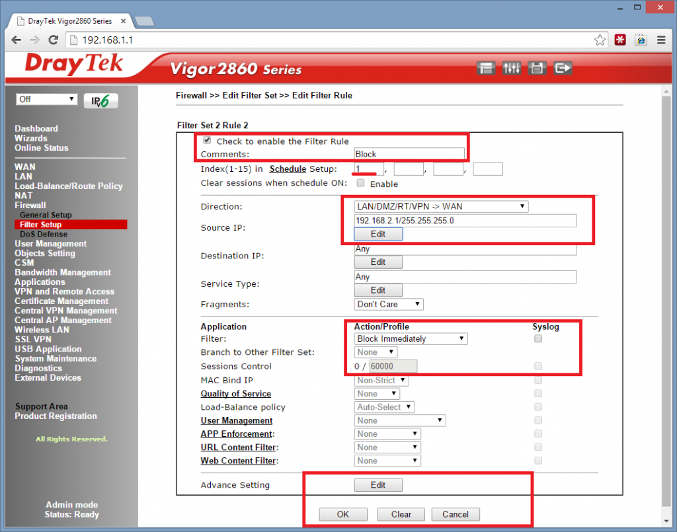677x532 pixels.
Task: Reload the page with refresh icon
Action: (x=54, y=40)
